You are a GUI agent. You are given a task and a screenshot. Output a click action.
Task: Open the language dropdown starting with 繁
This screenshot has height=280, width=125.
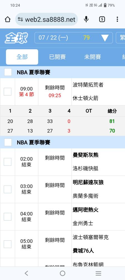121,38
